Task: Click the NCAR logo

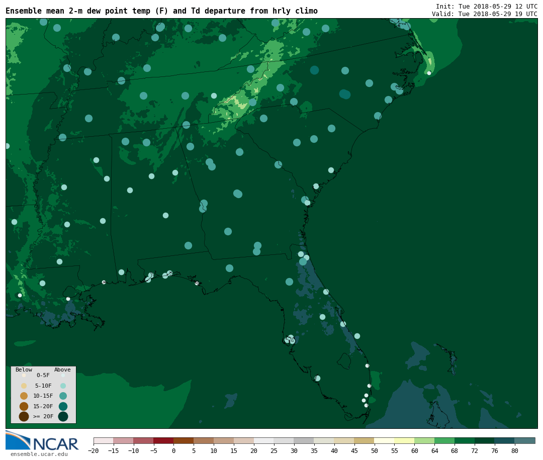Action: pos(42,440)
